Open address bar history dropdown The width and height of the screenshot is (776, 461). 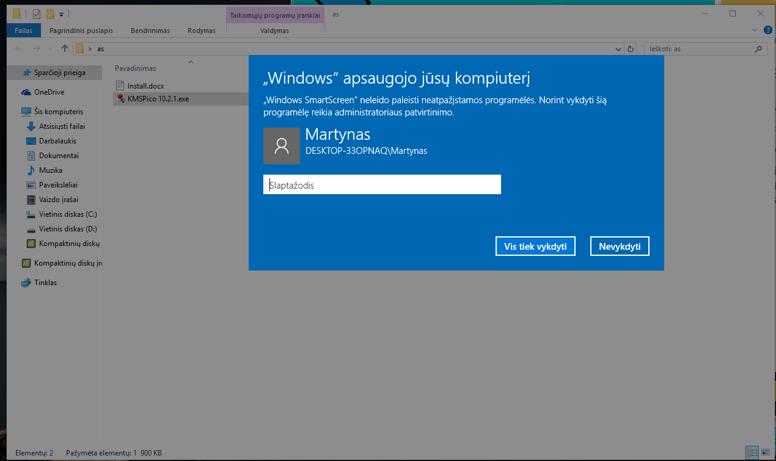click(618, 49)
